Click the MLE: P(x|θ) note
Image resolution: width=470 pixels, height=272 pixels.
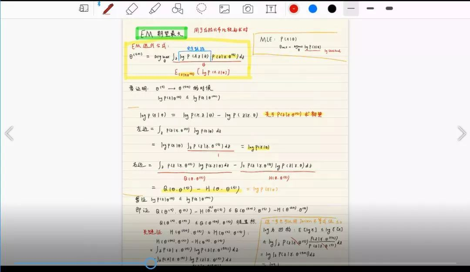click(x=278, y=39)
